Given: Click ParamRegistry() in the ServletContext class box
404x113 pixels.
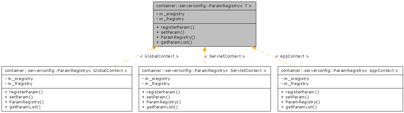Looking at the screenshot, I should point(161,102).
